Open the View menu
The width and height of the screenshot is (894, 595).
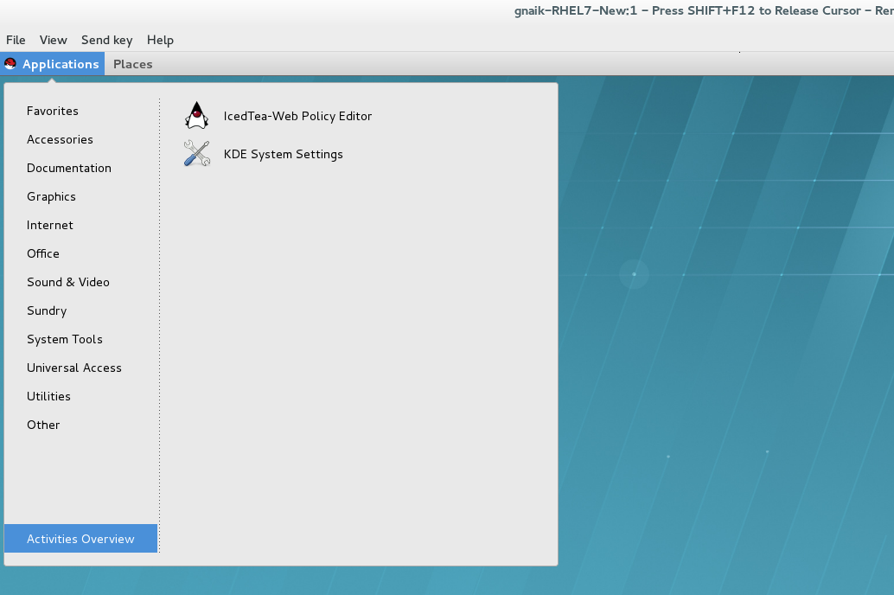point(53,40)
